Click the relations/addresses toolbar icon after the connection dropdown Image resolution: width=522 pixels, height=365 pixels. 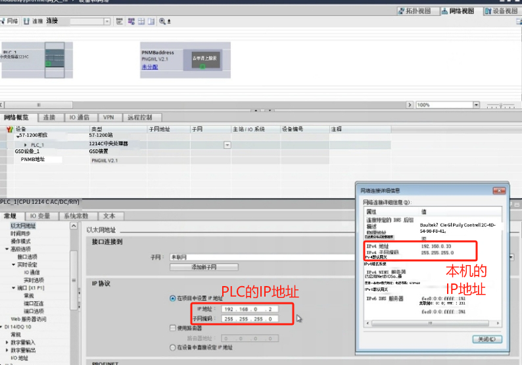119,21
